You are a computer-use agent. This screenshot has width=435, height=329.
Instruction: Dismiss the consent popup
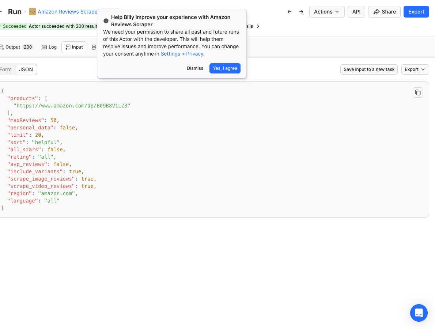click(195, 68)
